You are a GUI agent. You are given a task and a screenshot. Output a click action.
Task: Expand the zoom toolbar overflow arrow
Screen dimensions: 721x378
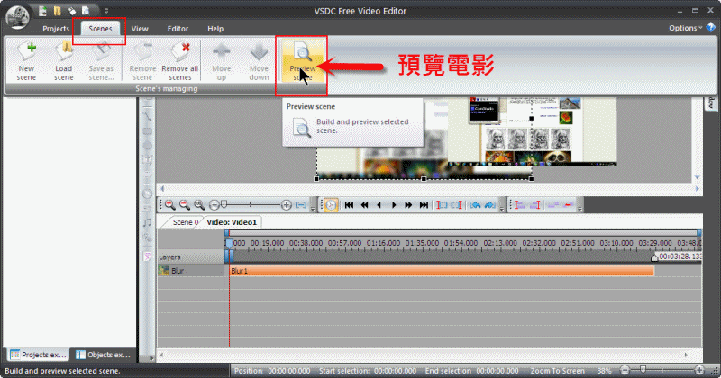(313, 208)
